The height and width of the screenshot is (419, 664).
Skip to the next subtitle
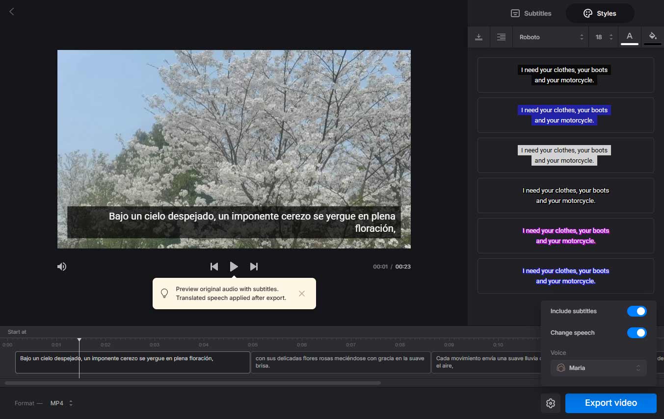tap(254, 266)
